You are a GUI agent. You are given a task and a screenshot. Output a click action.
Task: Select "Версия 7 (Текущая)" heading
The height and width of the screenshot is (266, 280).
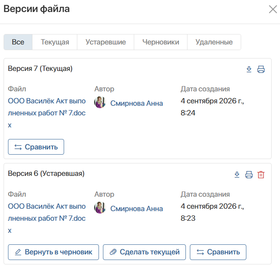pyautogui.click(x=40, y=69)
